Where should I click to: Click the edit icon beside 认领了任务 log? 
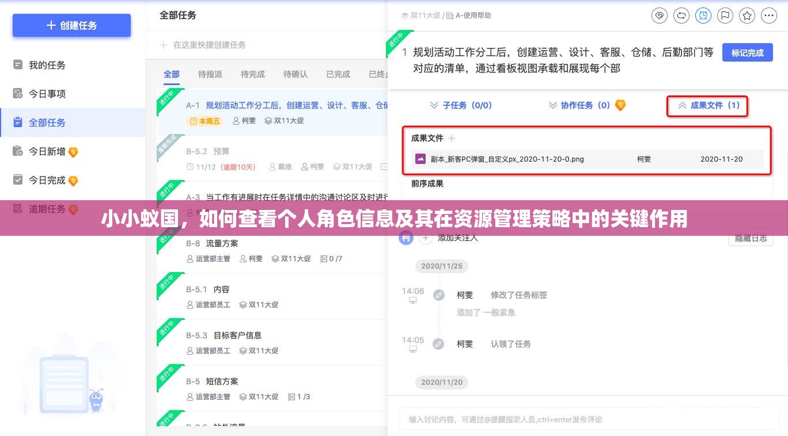pyautogui.click(x=438, y=344)
